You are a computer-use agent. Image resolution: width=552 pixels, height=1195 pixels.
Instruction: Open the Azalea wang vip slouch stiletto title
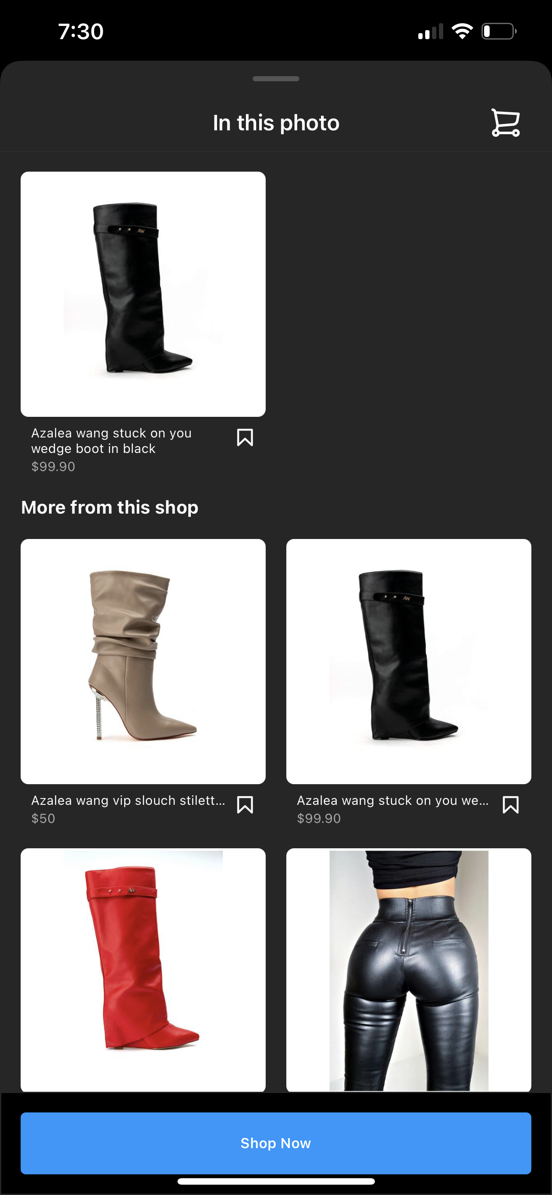pyautogui.click(x=128, y=800)
